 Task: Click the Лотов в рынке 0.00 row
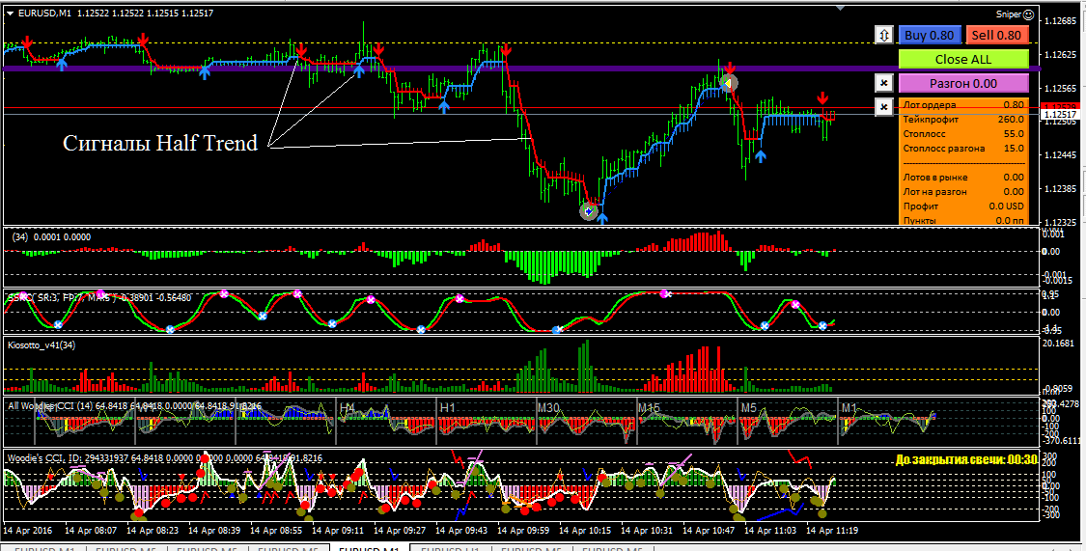(963, 178)
